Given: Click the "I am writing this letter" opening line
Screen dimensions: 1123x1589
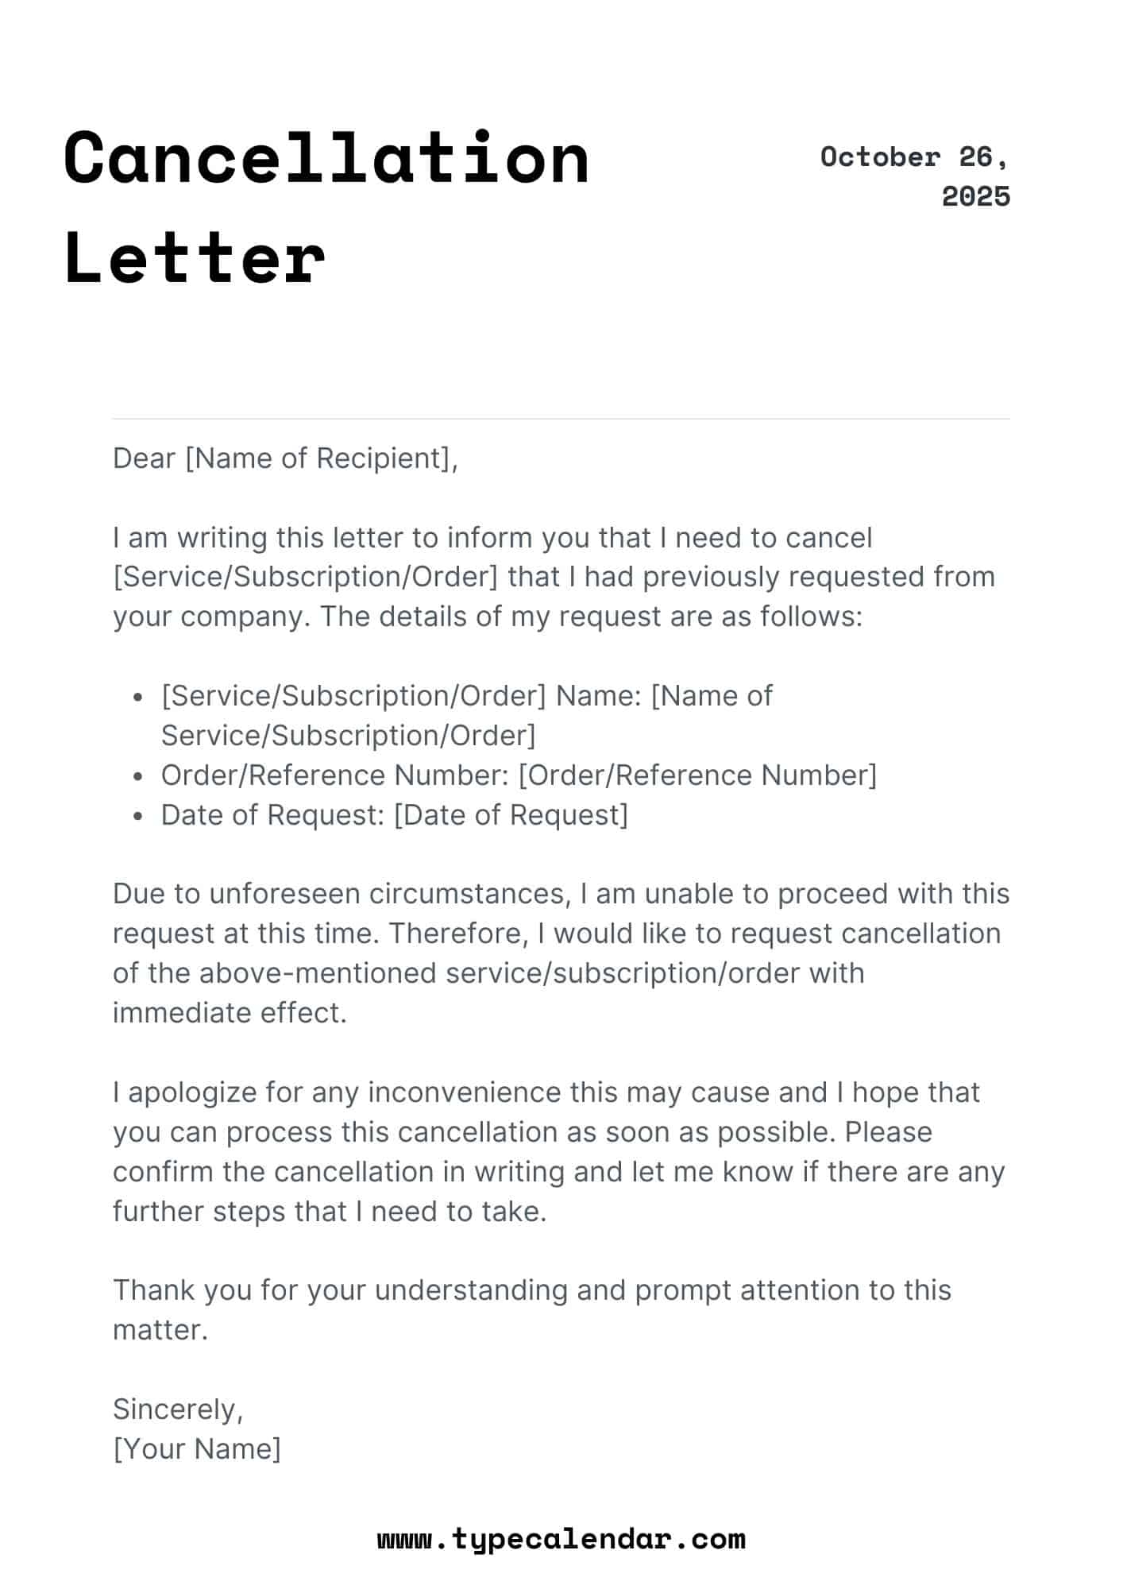Looking at the screenshot, I should 492,538.
